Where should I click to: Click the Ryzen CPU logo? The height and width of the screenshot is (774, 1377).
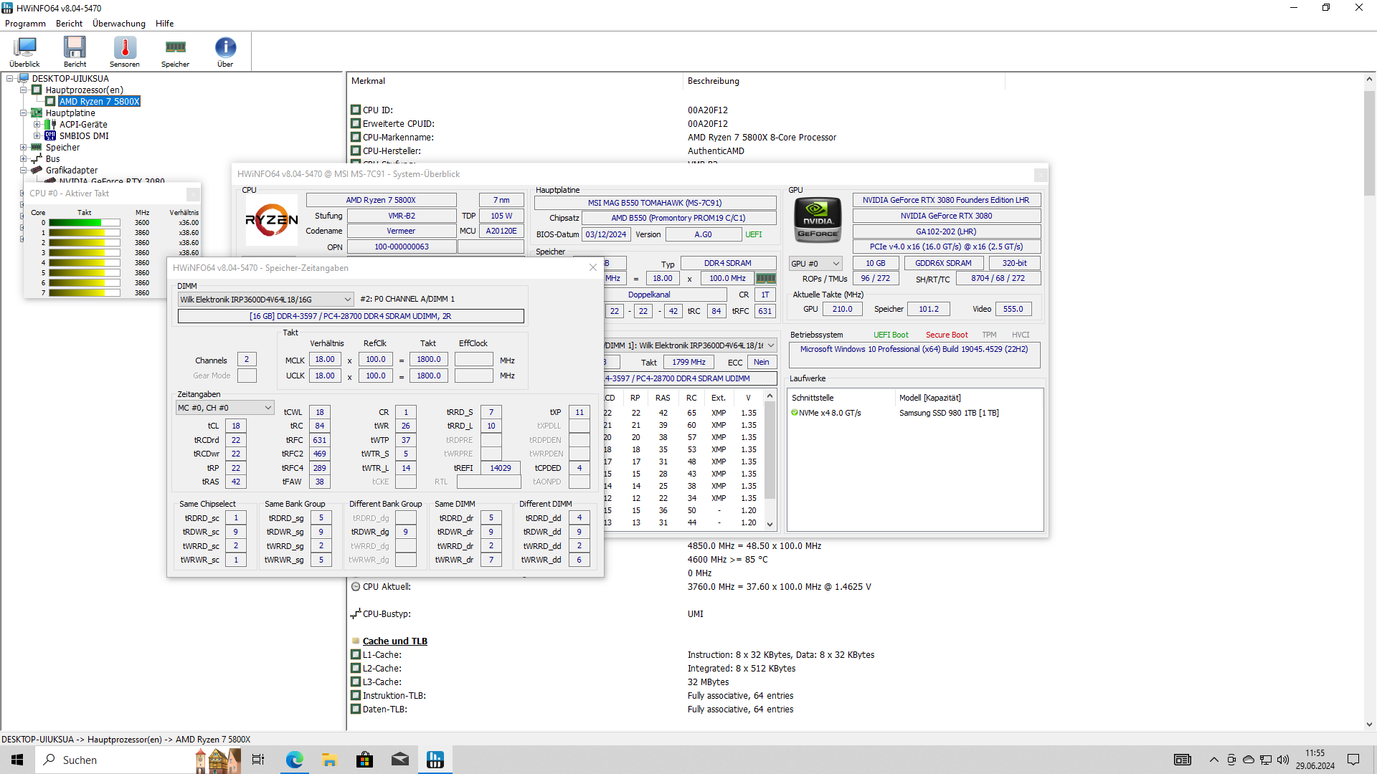pyautogui.click(x=272, y=220)
